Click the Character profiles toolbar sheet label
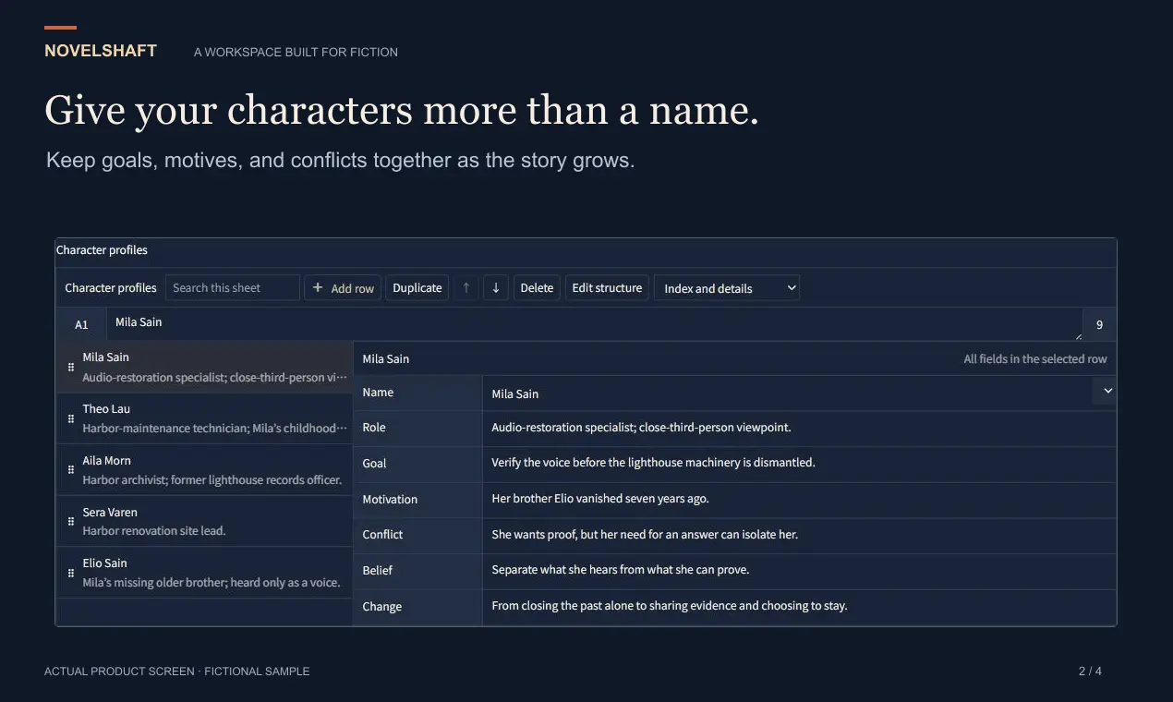The height and width of the screenshot is (702, 1173). (x=111, y=288)
